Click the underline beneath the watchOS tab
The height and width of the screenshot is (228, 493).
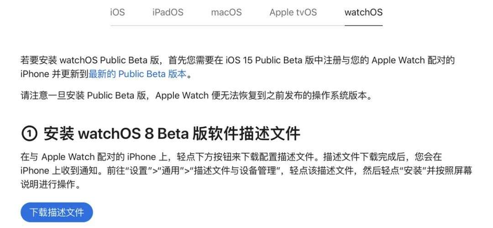point(363,25)
